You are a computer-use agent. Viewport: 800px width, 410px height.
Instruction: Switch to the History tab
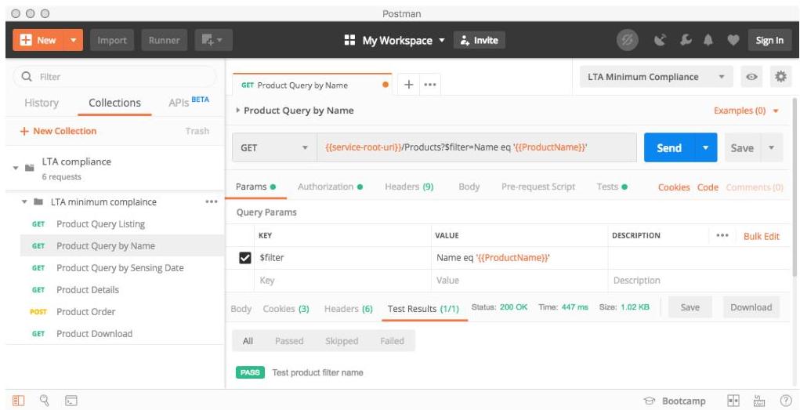(x=42, y=103)
